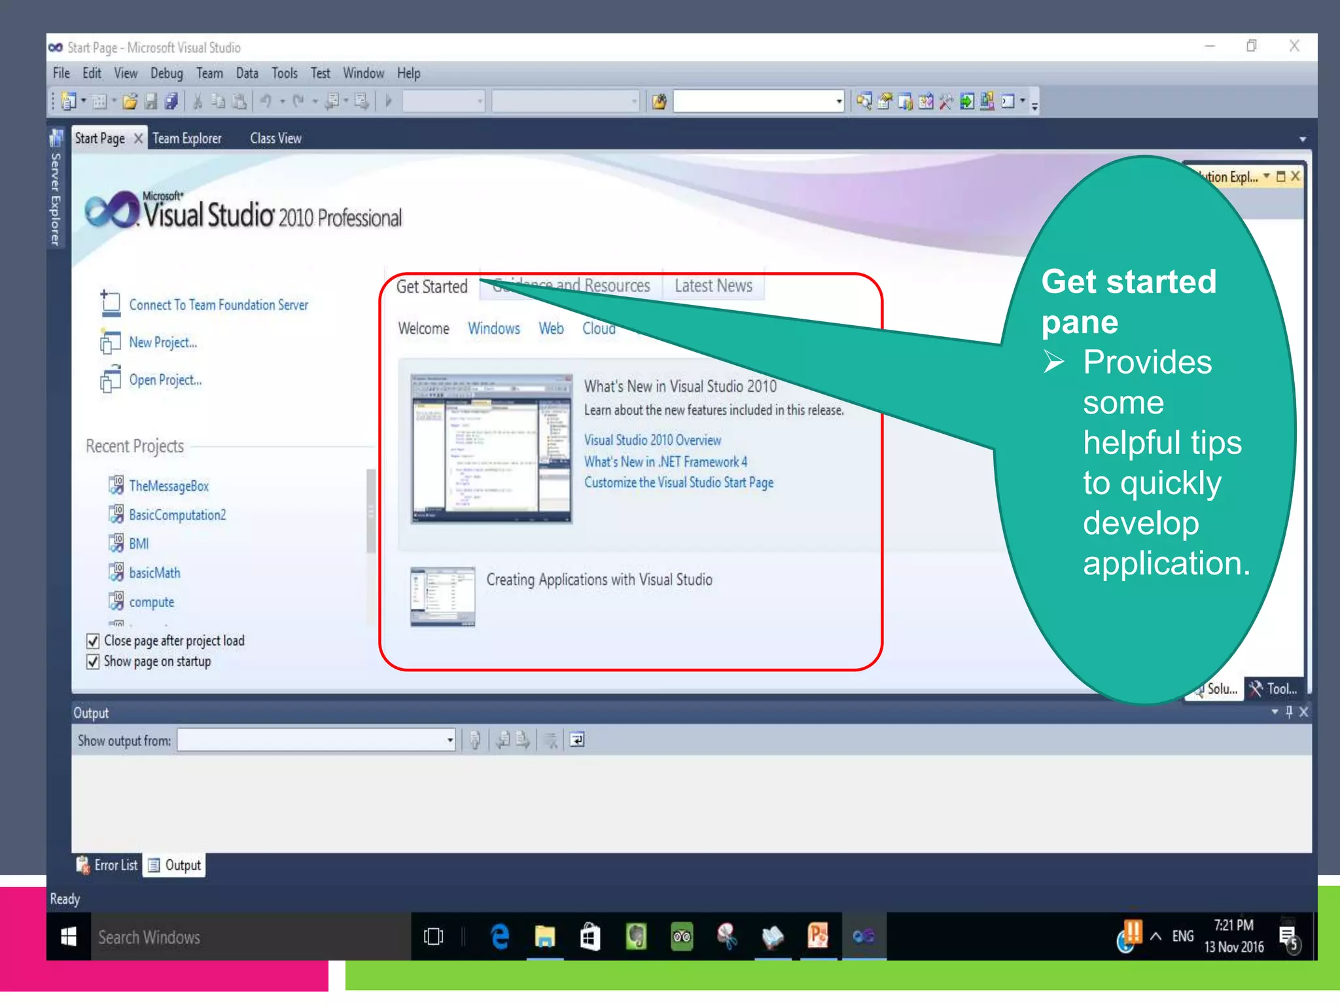Screen dimensions: 1340x1005
Task: Click the Find in Files toolbar icon
Action: click(x=659, y=101)
